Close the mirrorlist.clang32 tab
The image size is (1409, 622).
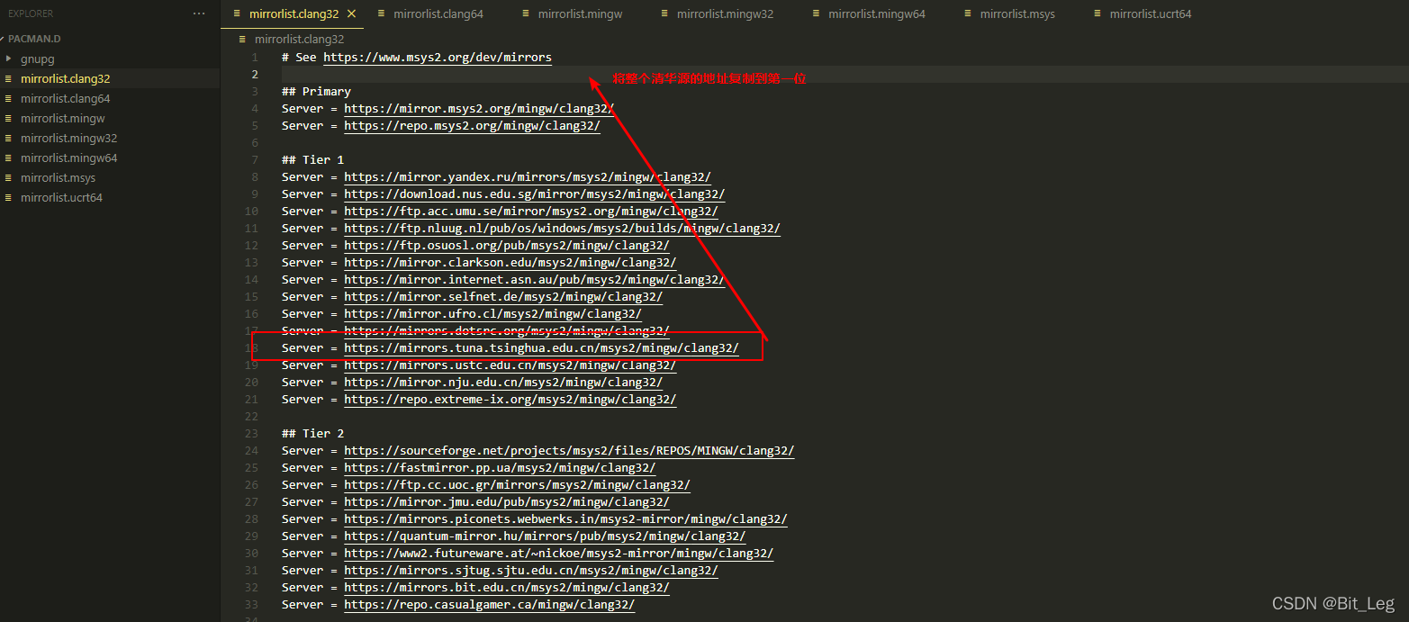[x=351, y=14]
